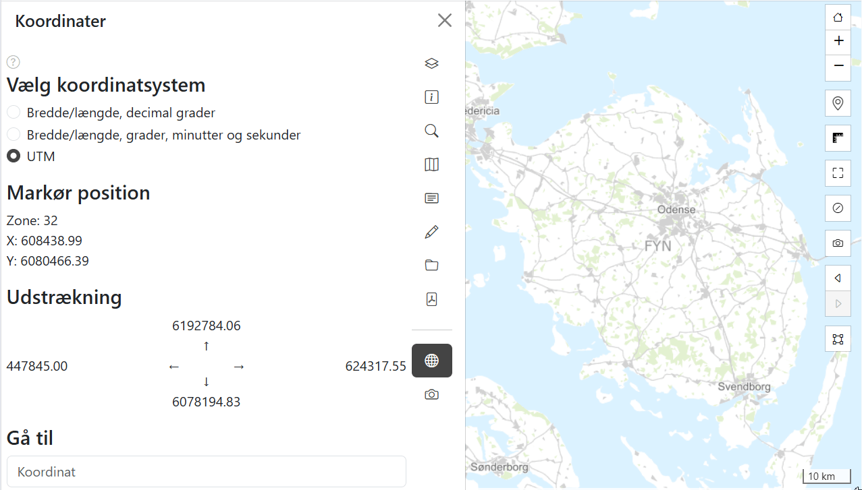Viewport: 862px width, 490px height.
Task: Select the UTM coordinate system
Action: [x=14, y=156]
